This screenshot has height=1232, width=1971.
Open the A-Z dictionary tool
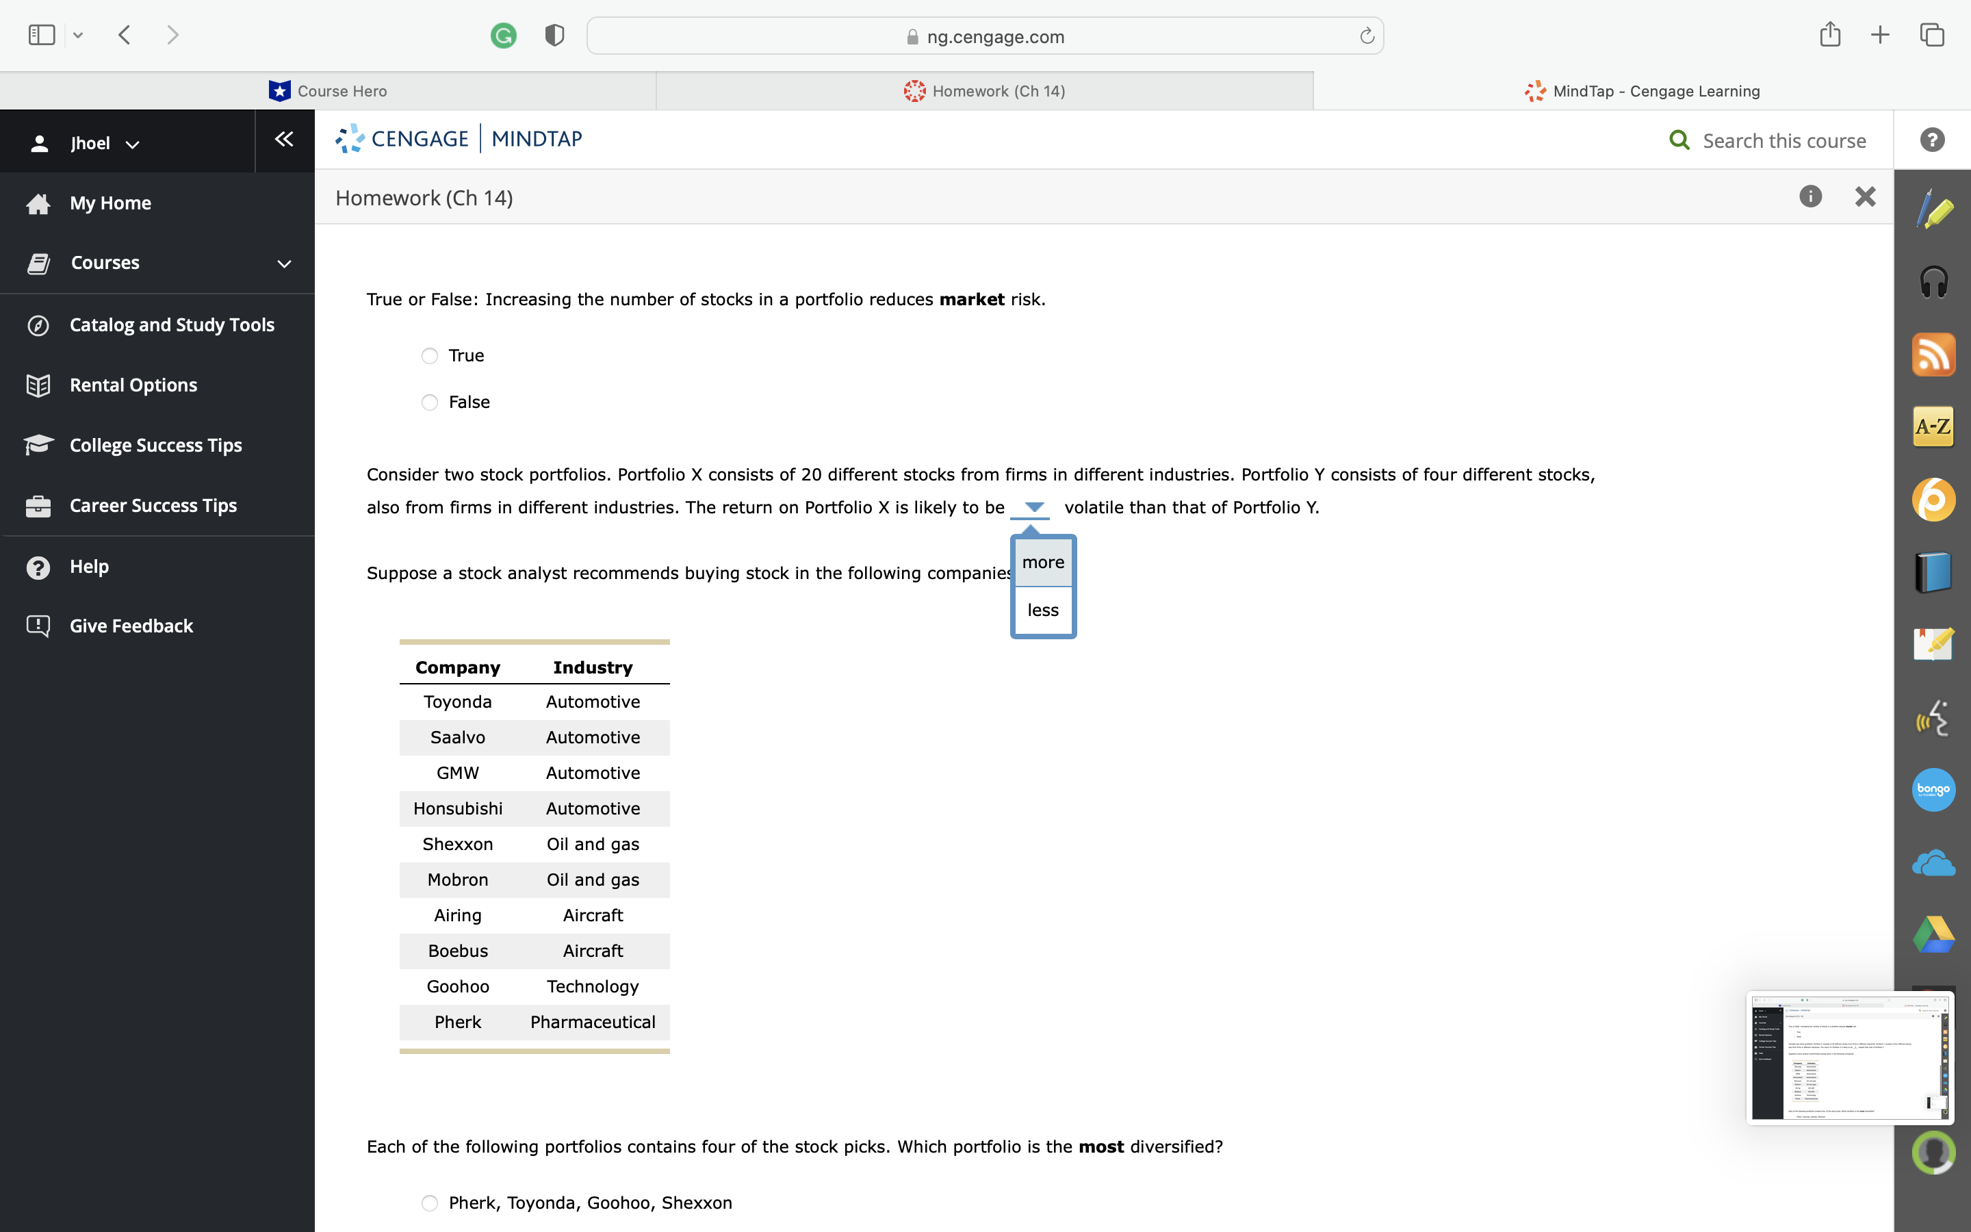1934,425
